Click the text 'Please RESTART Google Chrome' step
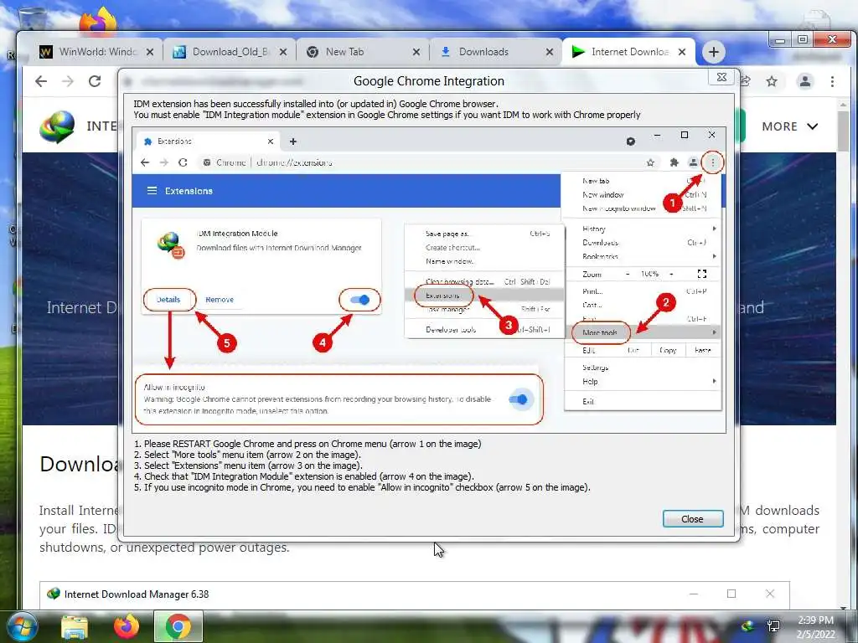The image size is (858, 643). tap(308, 444)
